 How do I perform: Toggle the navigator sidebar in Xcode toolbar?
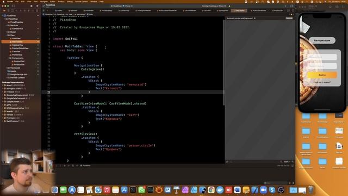click(13, 6)
